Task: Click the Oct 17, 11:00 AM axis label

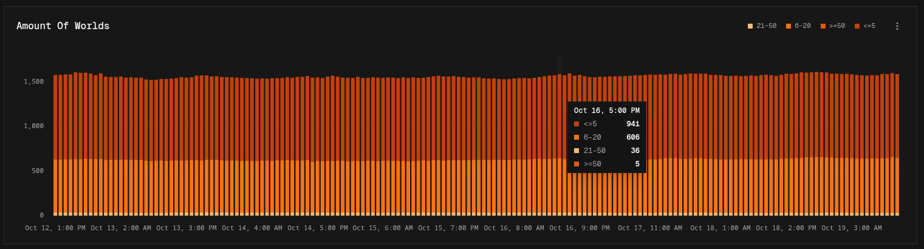Action: click(650, 228)
